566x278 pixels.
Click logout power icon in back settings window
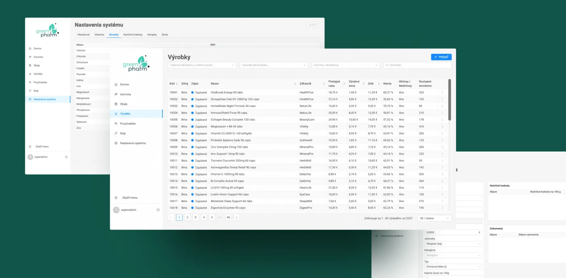[66, 157]
